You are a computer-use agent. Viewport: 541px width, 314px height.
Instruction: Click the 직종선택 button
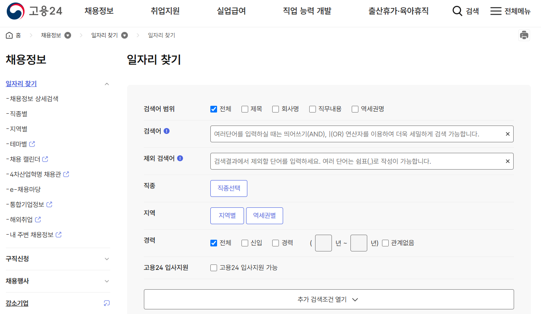tap(228, 188)
